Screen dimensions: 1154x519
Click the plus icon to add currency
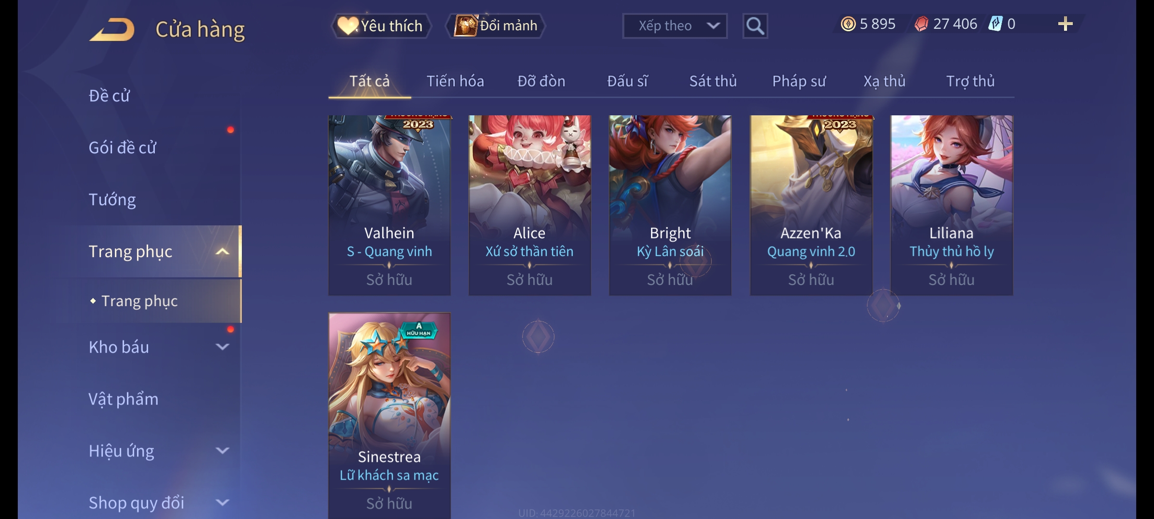(x=1066, y=24)
